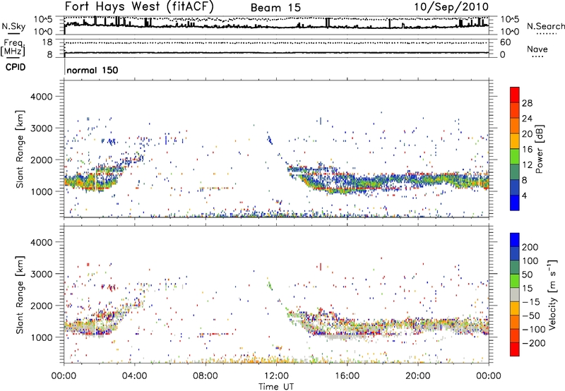Select the 'Beam 15' heading
The width and height of the screenshot is (565, 391).
tap(275, 8)
